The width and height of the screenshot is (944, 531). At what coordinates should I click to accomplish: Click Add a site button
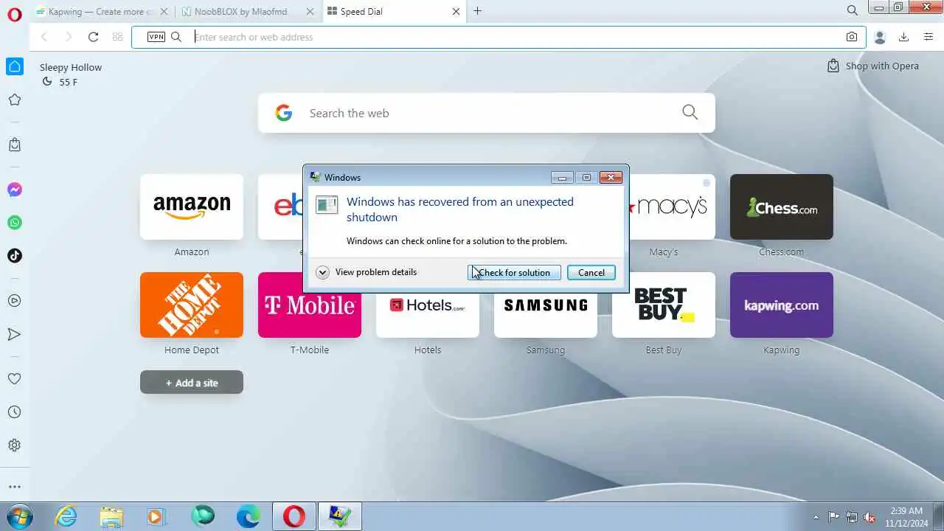click(x=192, y=383)
